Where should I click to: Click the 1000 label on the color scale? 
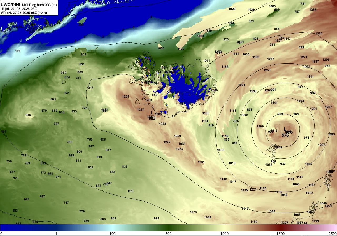click(224, 234)
